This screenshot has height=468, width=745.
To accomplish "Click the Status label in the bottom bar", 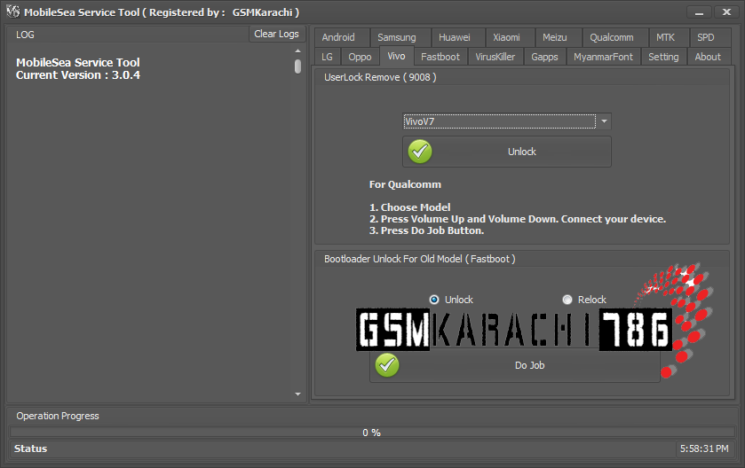I will click(30, 448).
